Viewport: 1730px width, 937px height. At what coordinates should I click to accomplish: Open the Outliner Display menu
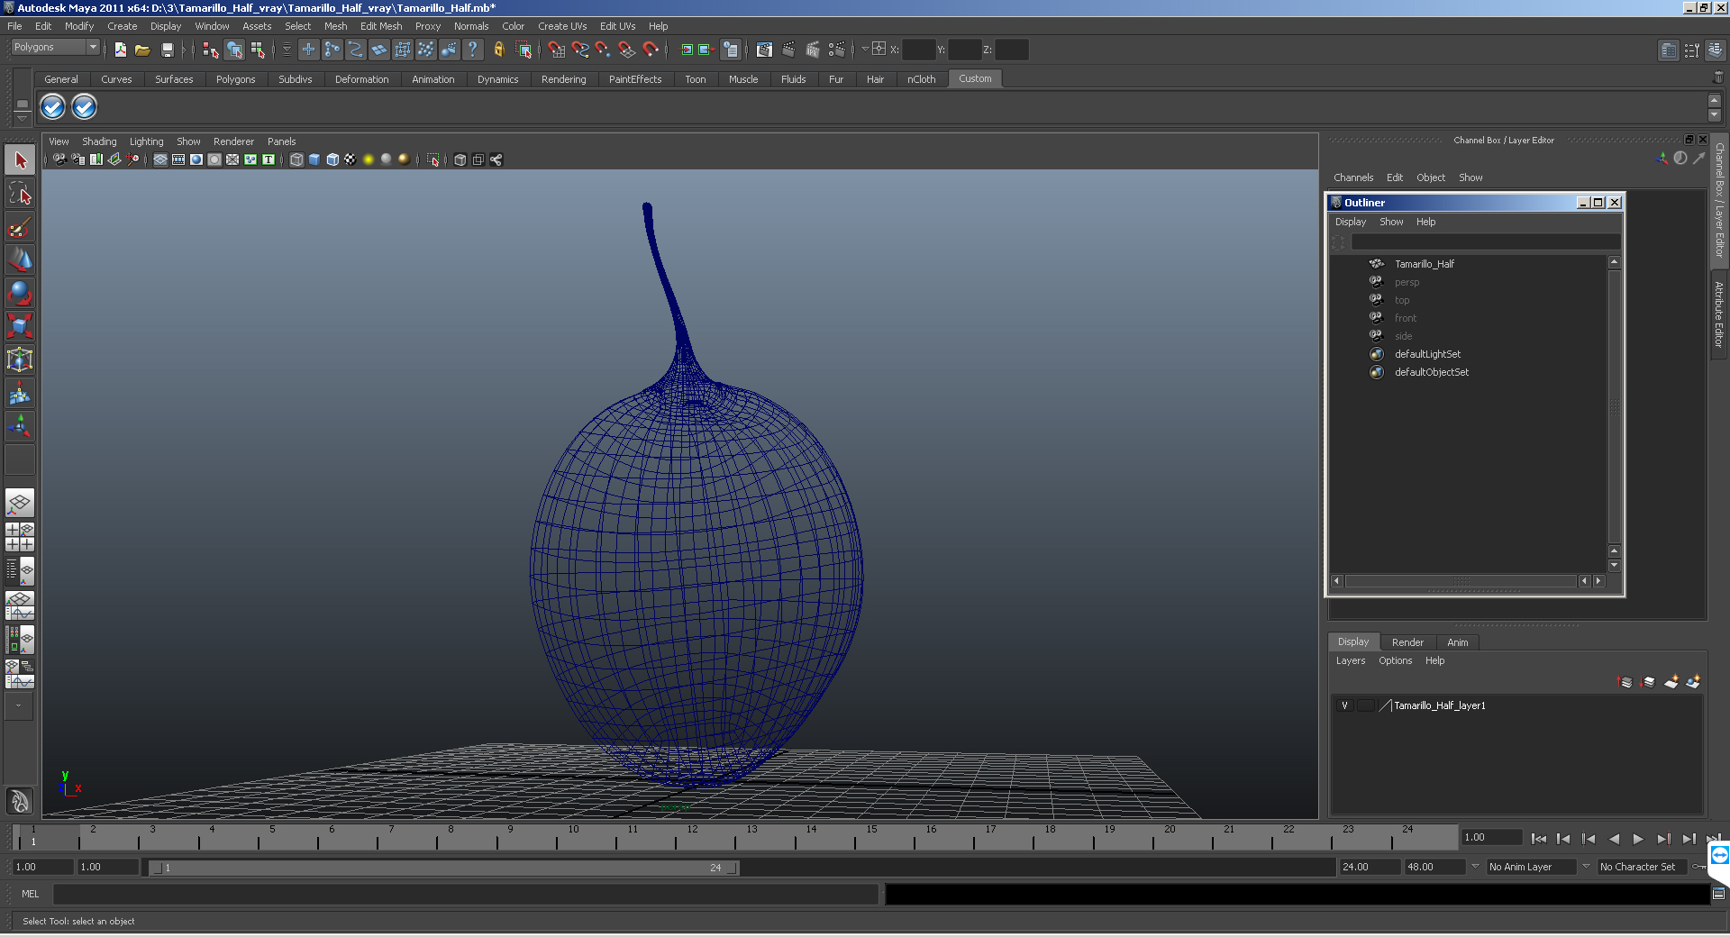pos(1350,222)
